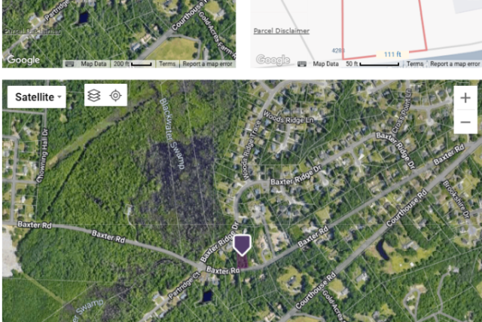Open the Parcel Disclaimer link on parcel map
Screen dimensions: 482x322
[281, 31]
